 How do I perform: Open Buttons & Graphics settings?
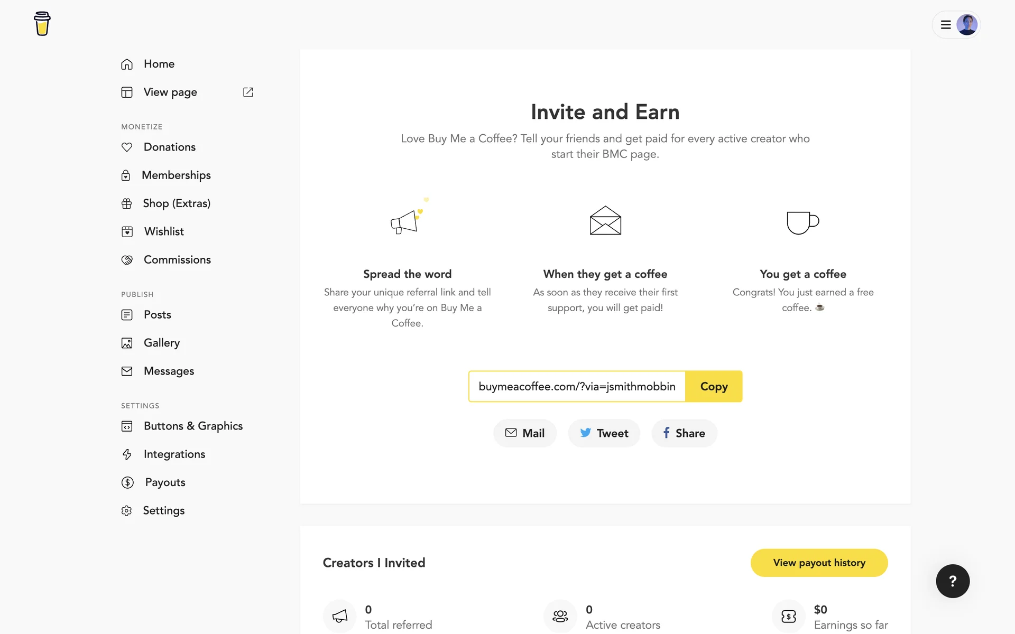coord(193,426)
